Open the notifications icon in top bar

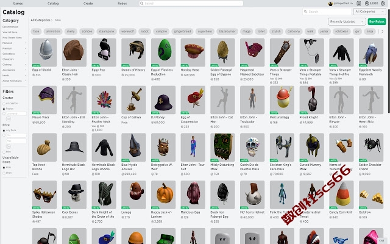click(359, 4)
